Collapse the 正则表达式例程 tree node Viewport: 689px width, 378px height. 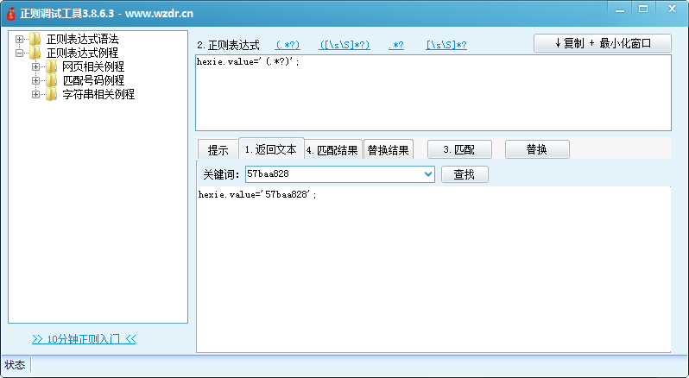point(20,54)
